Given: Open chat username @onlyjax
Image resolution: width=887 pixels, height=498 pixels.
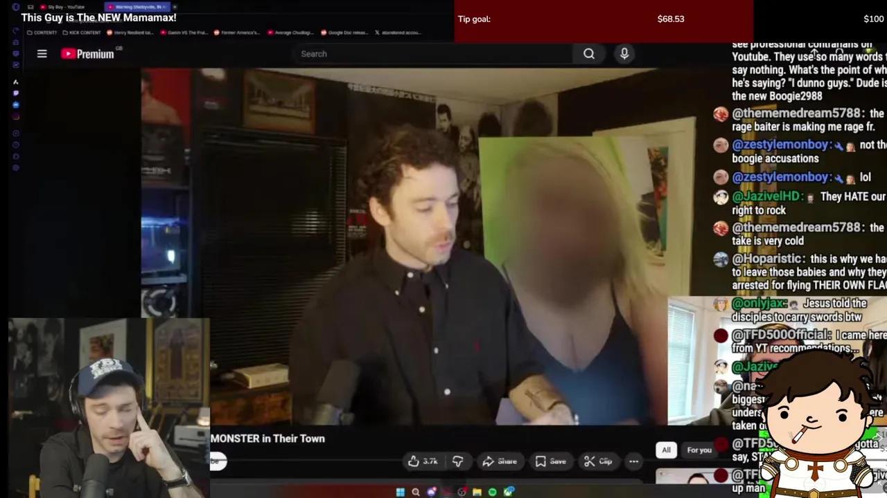Looking at the screenshot, I should [759, 303].
